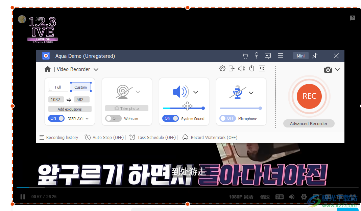The height and width of the screenshot is (211, 361).
Task: Open the Advanced Recorder
Action: [x=309, y=123]
